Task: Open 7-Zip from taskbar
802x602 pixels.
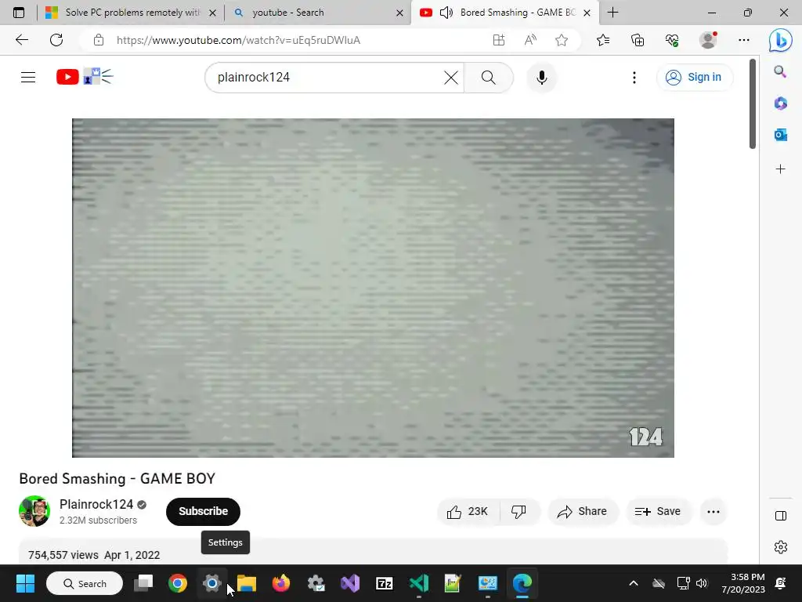Action: click(x=384, y=583)
